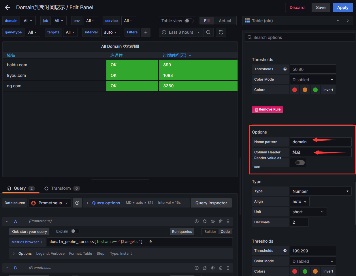Open the Last 3 hours time picker
This screenshot has height=276, width=356.
181,32
